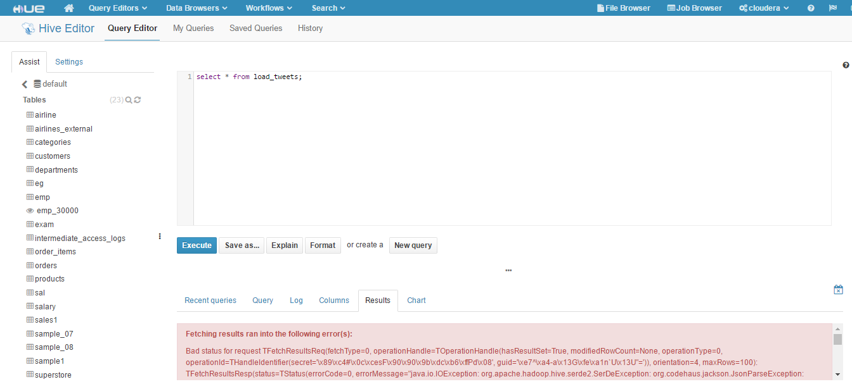Select products table
Image resolution: width=852 pixels, height=384 pixels.
point(49,279)
